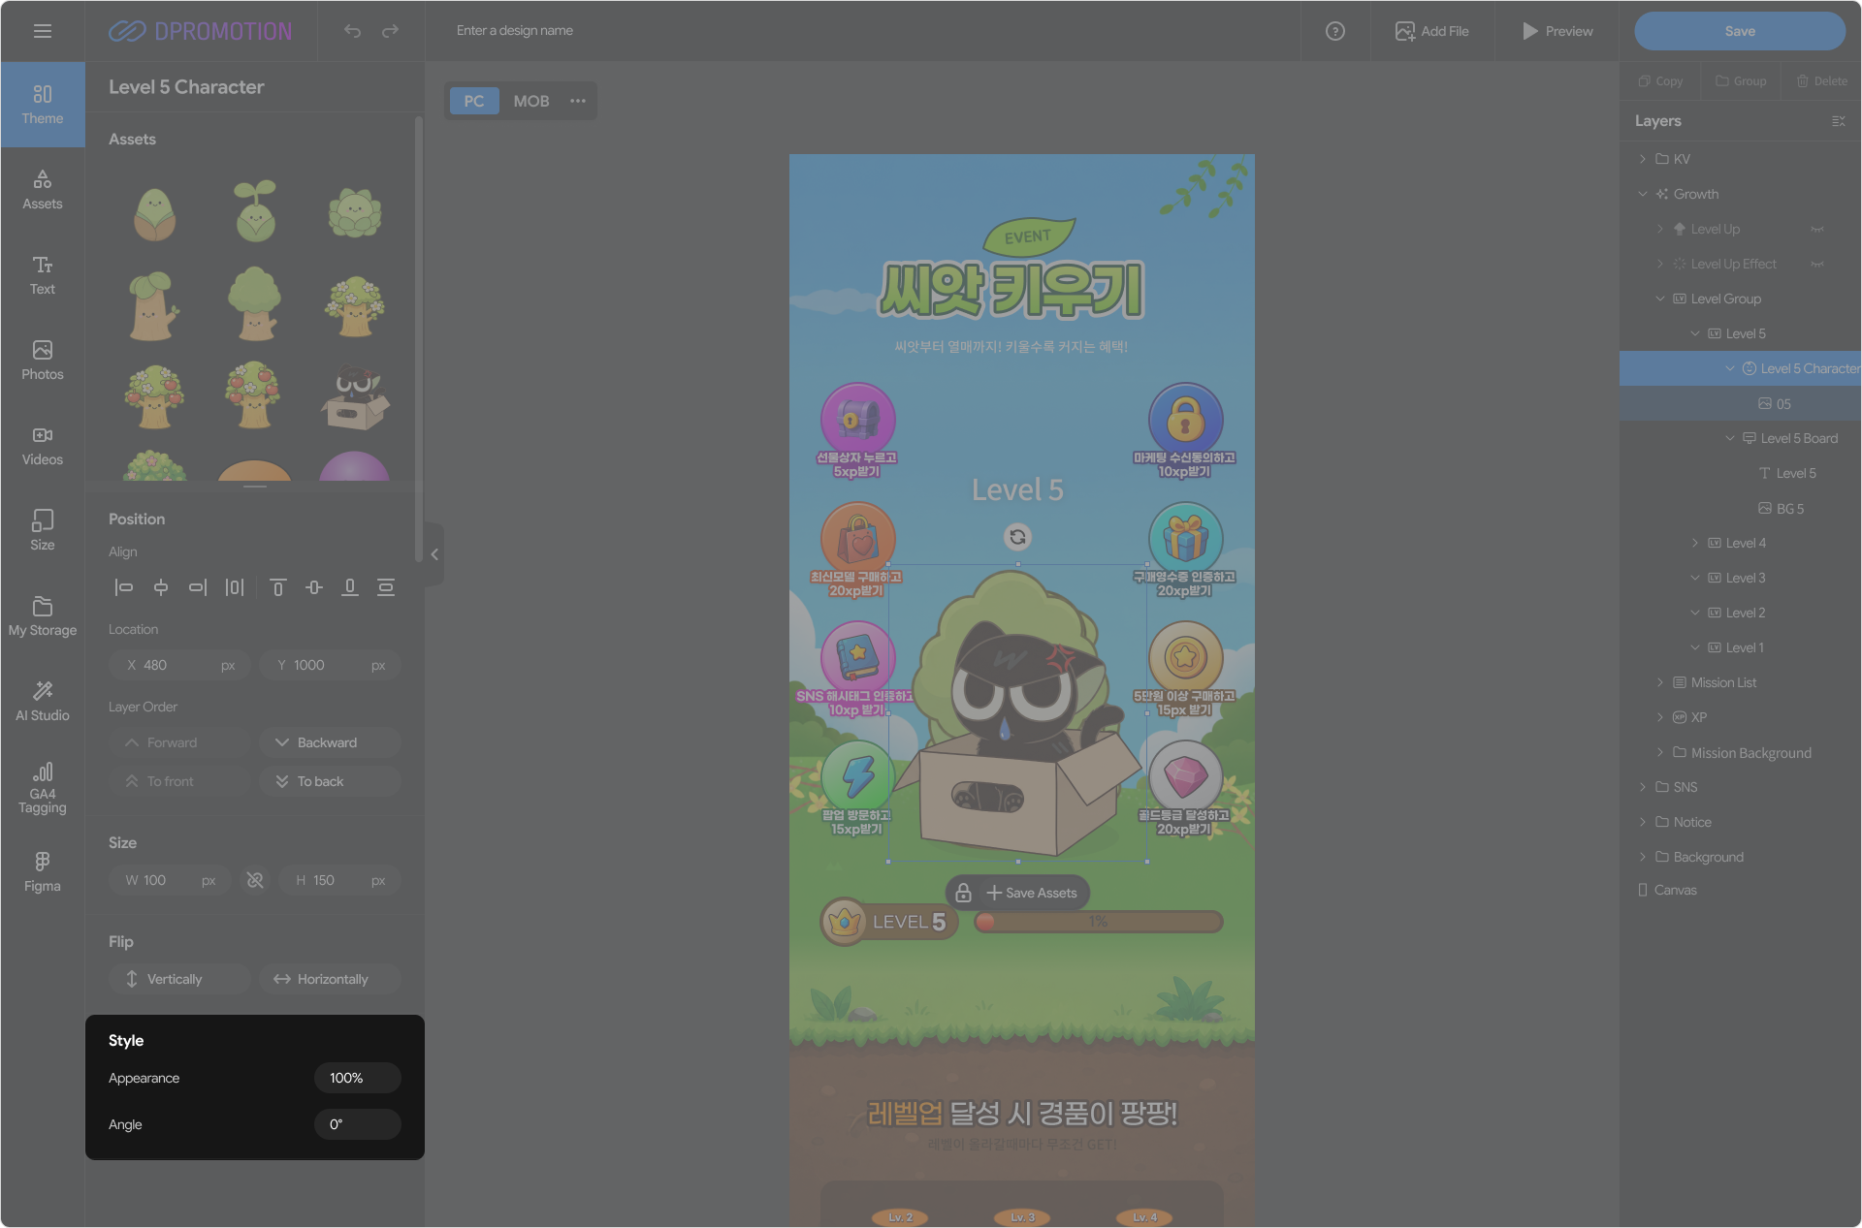Align the layer to the bottom edge
Screen dimensions: 1862x1228
click(350, 587)
